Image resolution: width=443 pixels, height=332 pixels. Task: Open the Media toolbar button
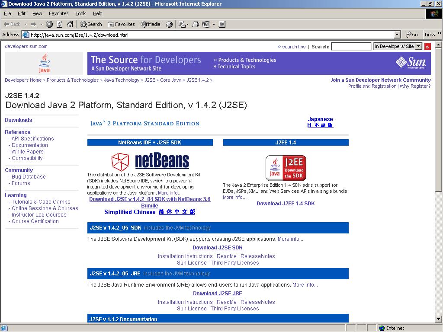click(x=151, y=24)
